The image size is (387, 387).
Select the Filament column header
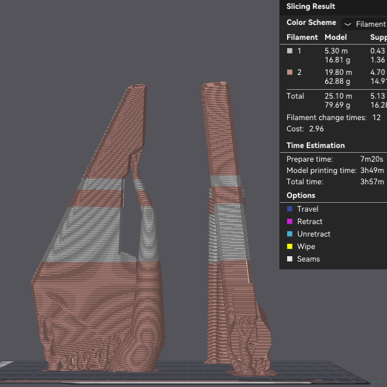[x=302, y=37]
